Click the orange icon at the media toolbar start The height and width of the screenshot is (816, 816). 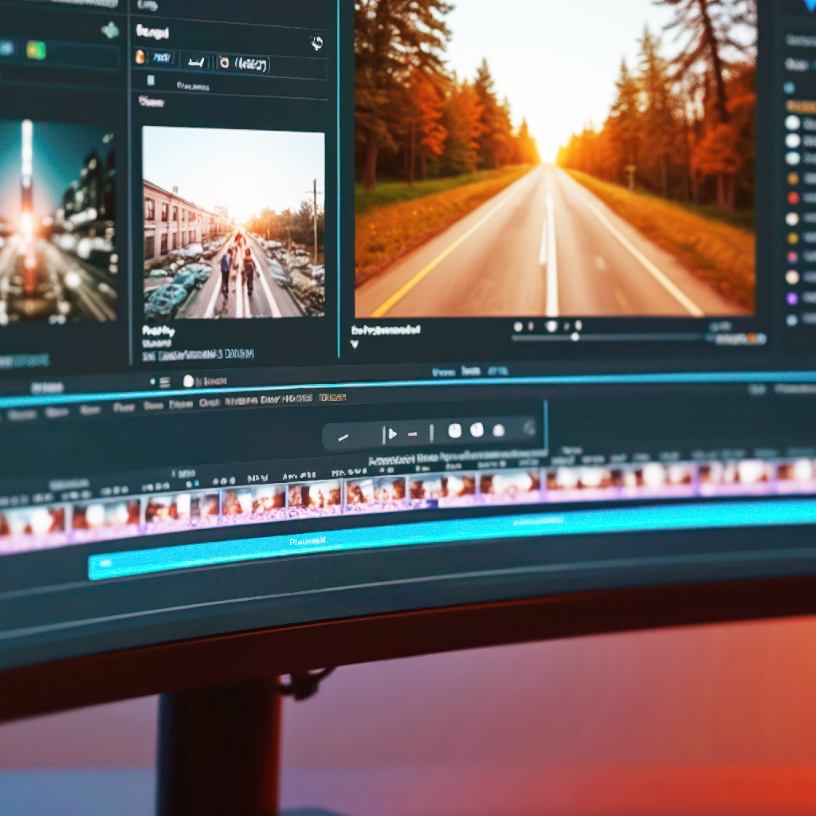click(141, 57)
